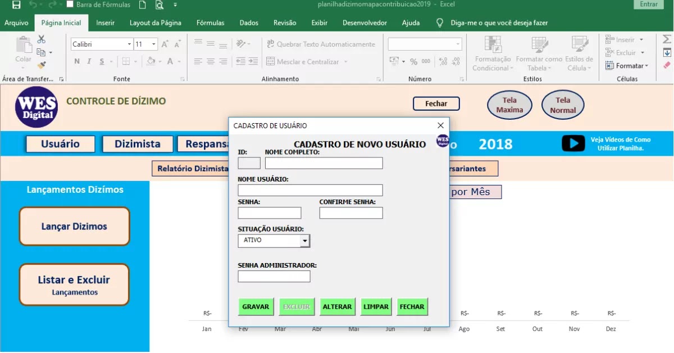The width and height of the screenshot is (674, 353).
Task: Click the green GRAVAR button
Action: 256,307
